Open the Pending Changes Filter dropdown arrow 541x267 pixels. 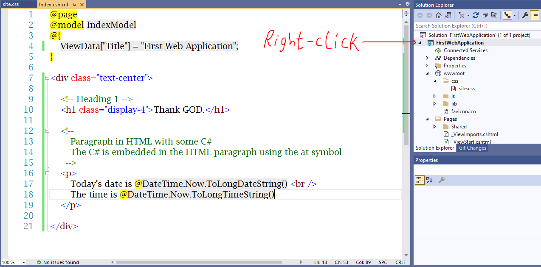pyautogui.click(x=468, y=15)
